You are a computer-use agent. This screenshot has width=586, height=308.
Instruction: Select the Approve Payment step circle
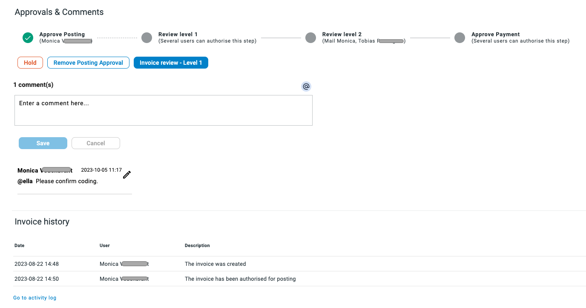pyautogui.click(x=460, y=38)
